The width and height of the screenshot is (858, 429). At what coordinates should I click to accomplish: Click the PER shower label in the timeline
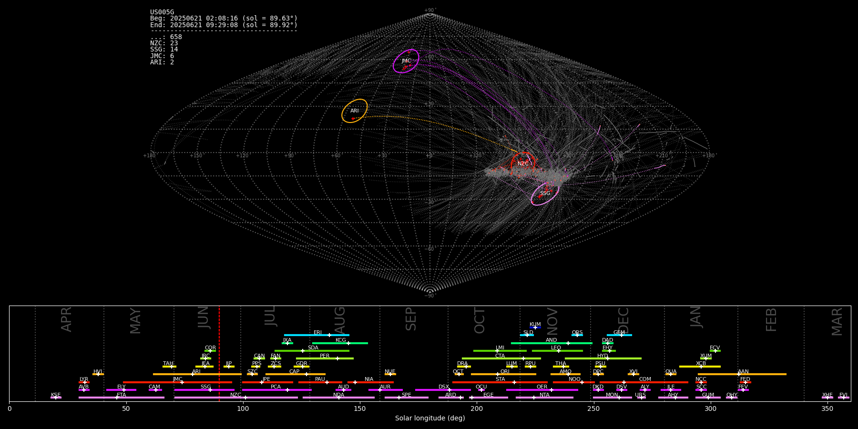(x=325, y=356)
